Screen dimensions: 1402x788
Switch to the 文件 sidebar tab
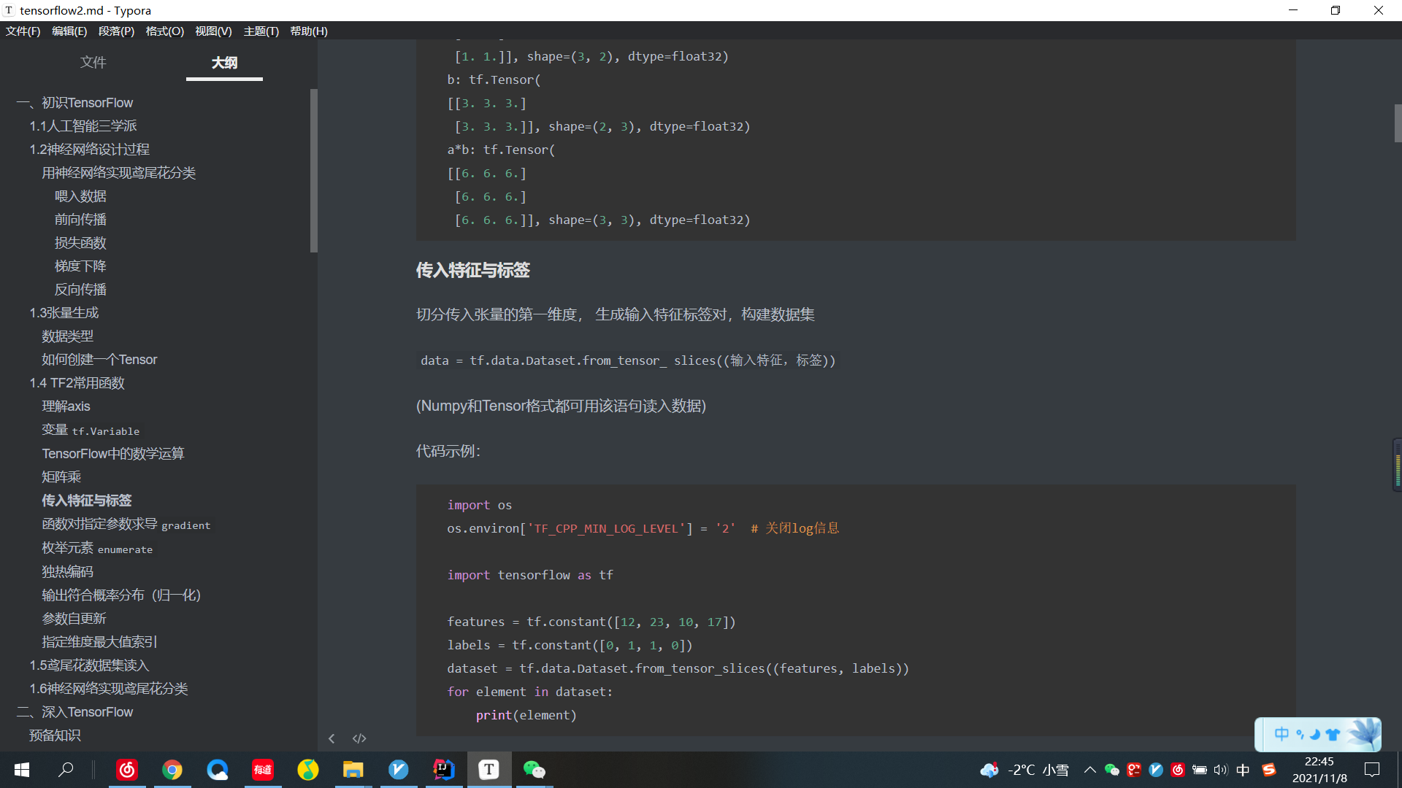coord(93,62)
